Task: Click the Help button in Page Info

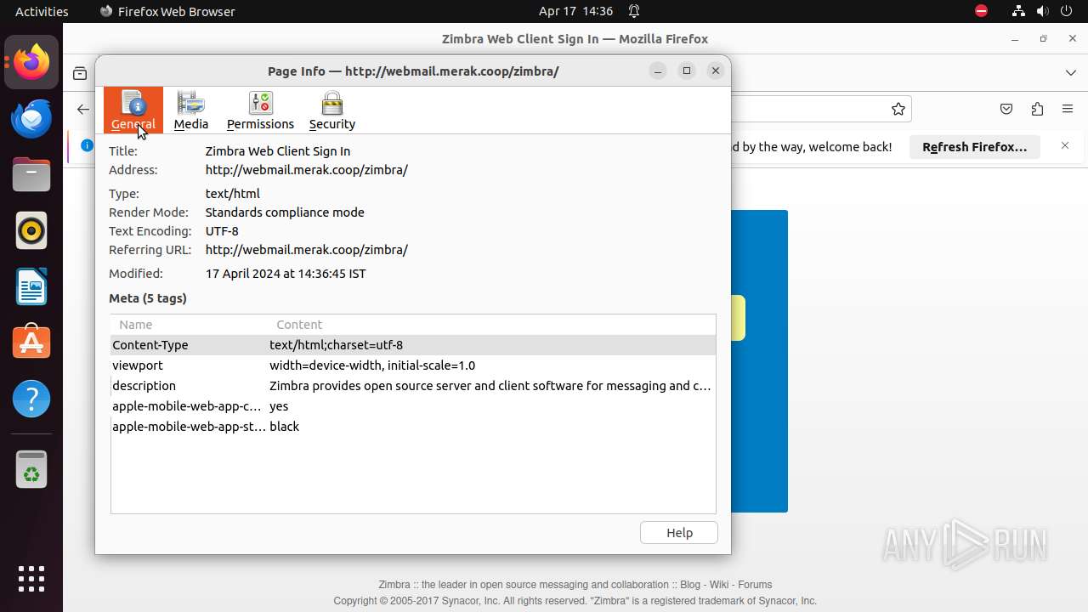Action: [x=679, y=532]
